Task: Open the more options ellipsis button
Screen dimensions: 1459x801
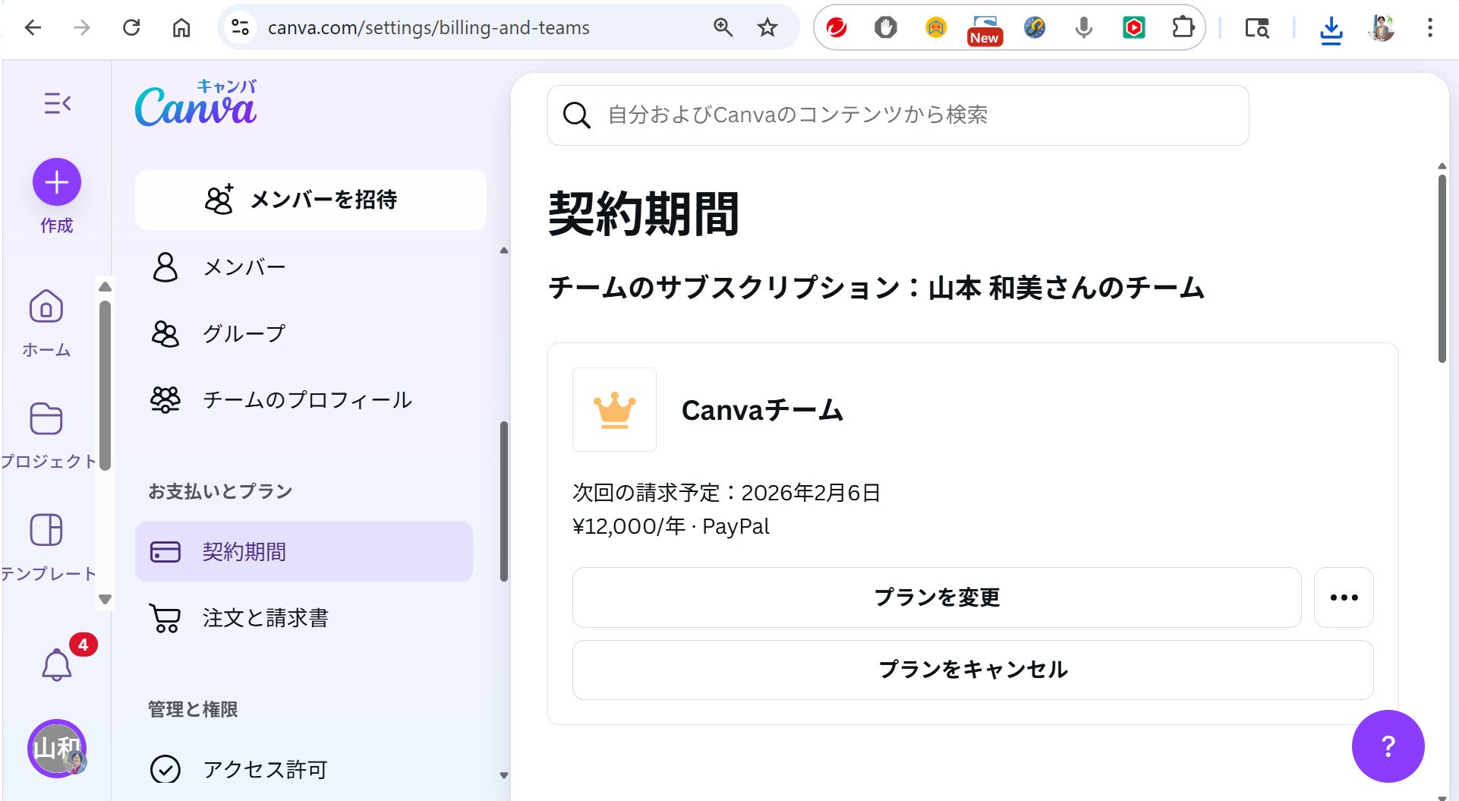Action: click(x=1344, y=598)
